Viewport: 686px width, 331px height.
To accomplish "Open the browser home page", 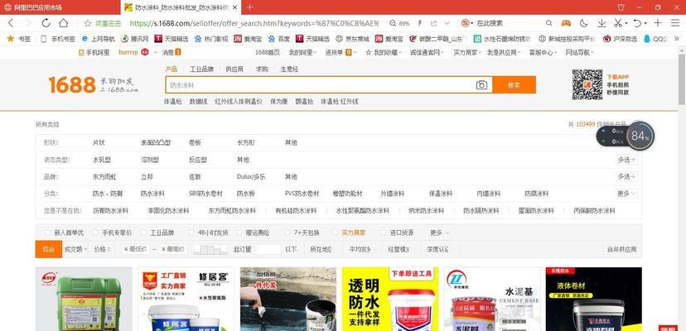I will coord(64,23).
